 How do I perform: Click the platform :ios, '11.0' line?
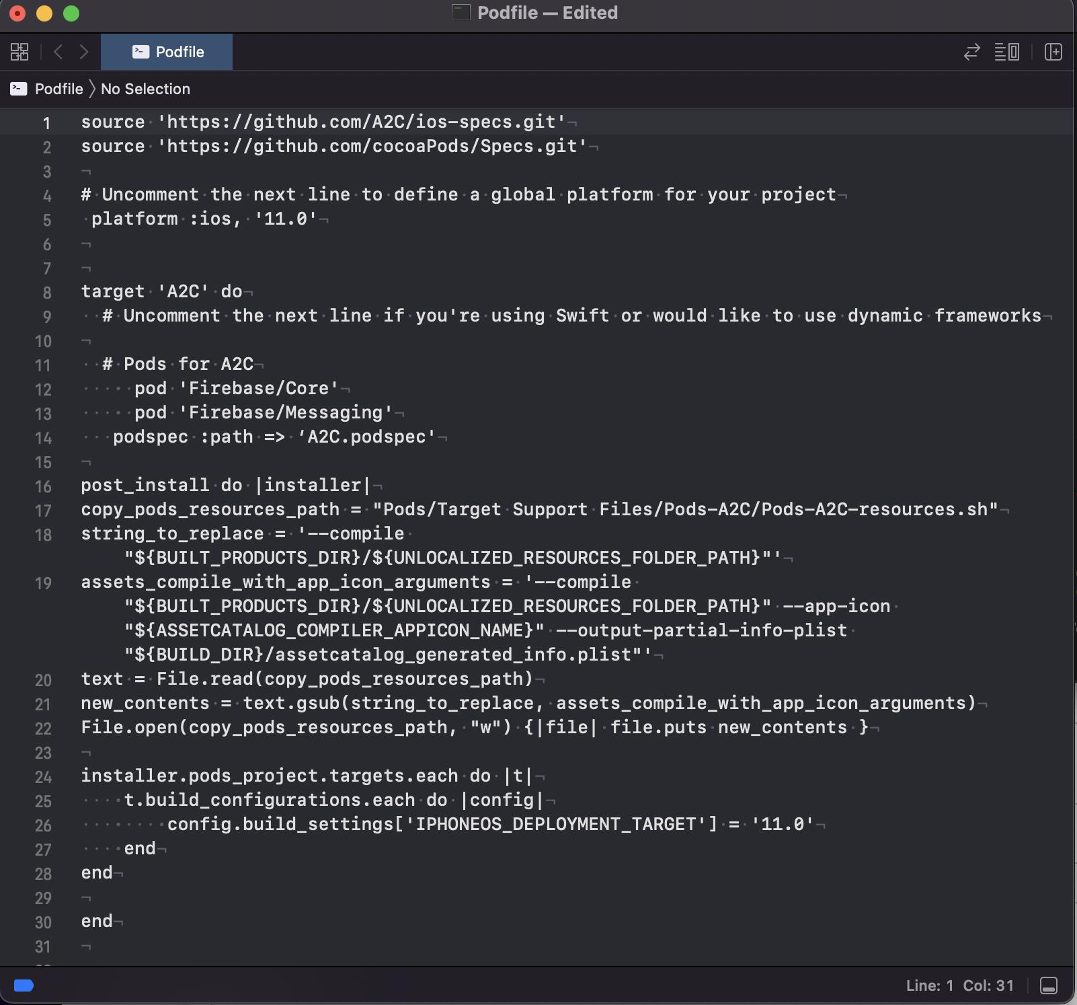point(204,219)
